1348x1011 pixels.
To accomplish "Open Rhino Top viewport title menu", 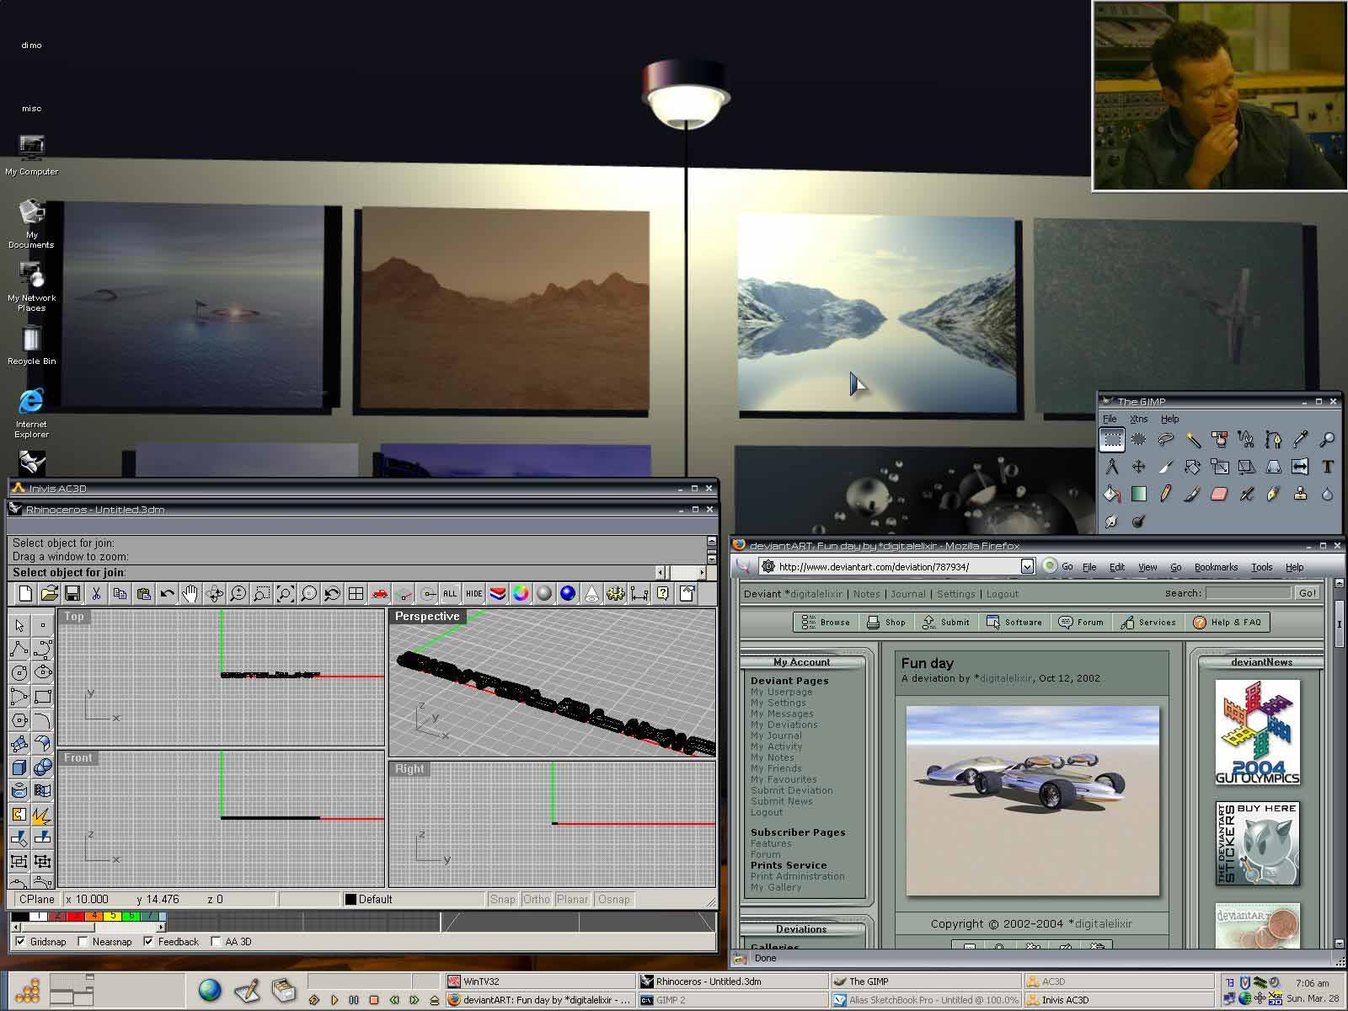I will (74, 617).
